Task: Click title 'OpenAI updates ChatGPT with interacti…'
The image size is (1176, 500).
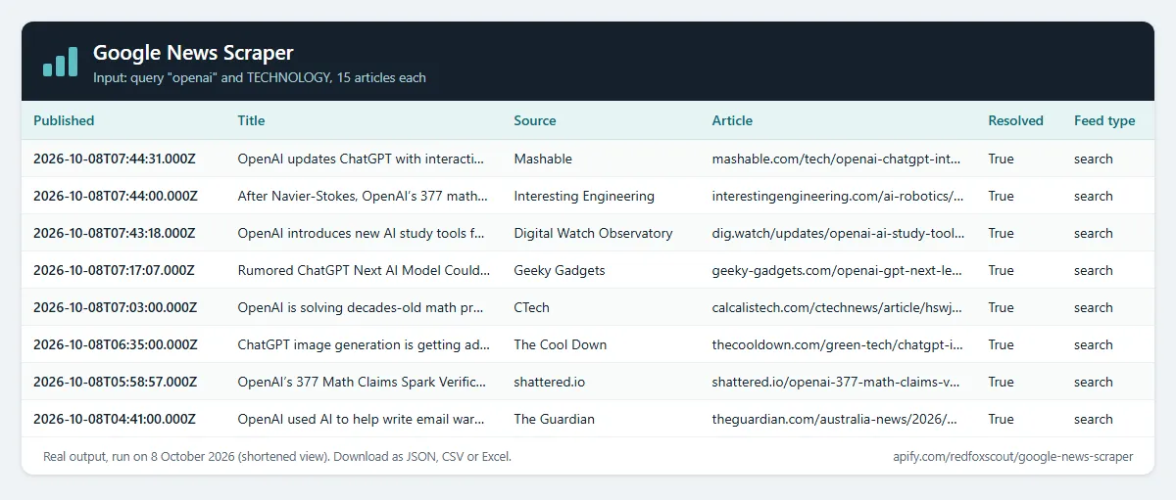Action: pyautogui.click(x=363, y=159)
